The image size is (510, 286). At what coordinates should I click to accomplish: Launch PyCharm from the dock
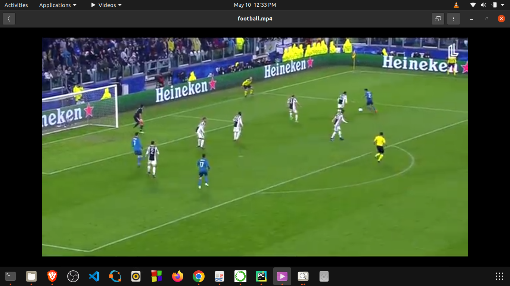[x=261, y=277]
